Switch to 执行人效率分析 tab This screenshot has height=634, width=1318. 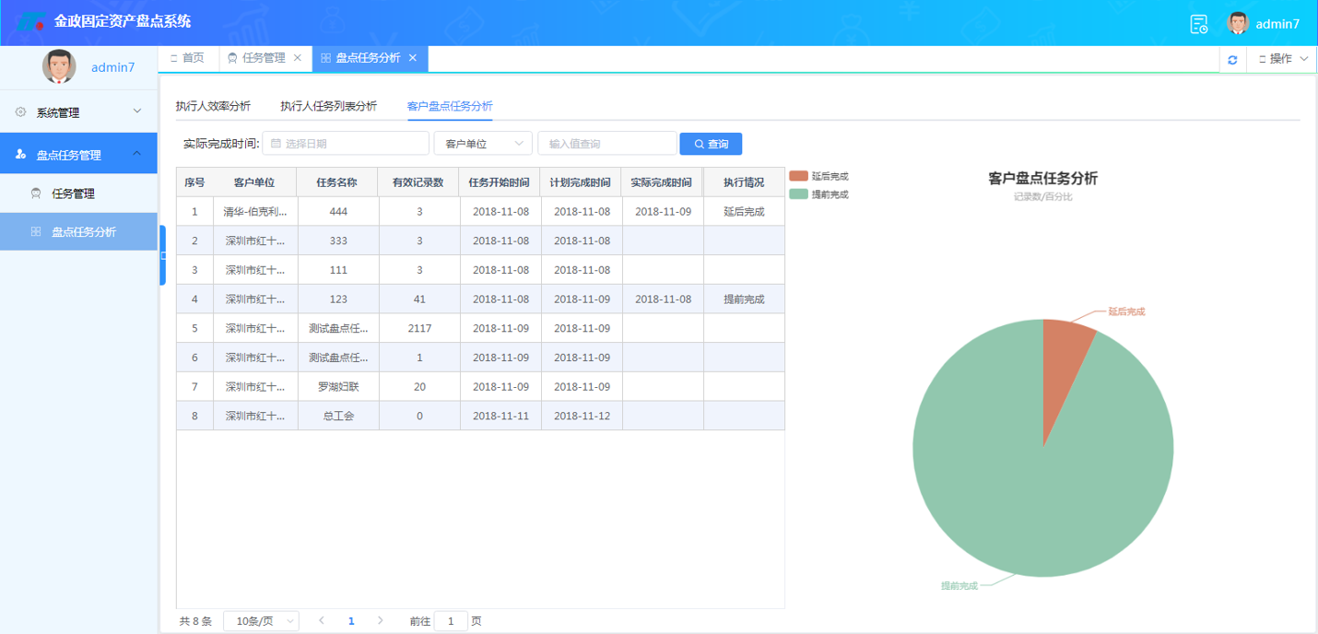click(x=213, y=106)
